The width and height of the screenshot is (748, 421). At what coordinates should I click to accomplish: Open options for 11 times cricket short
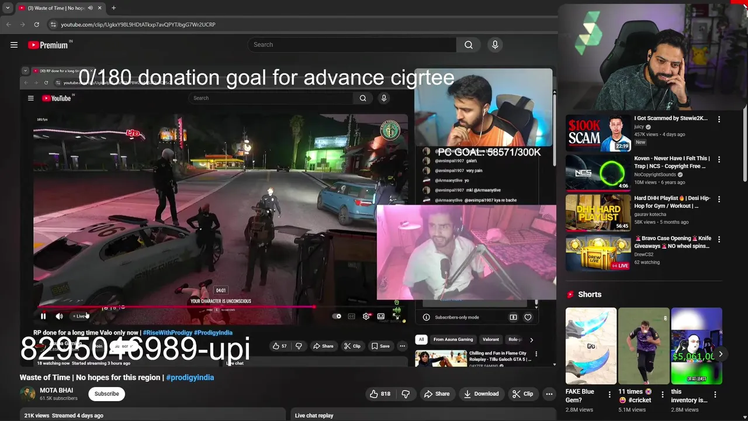click(662, 395)
